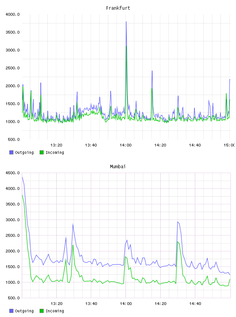Click the Mumbai outgoing peak near 14:30
Screen dimensions: 236x317
click(x=178, y=222)
